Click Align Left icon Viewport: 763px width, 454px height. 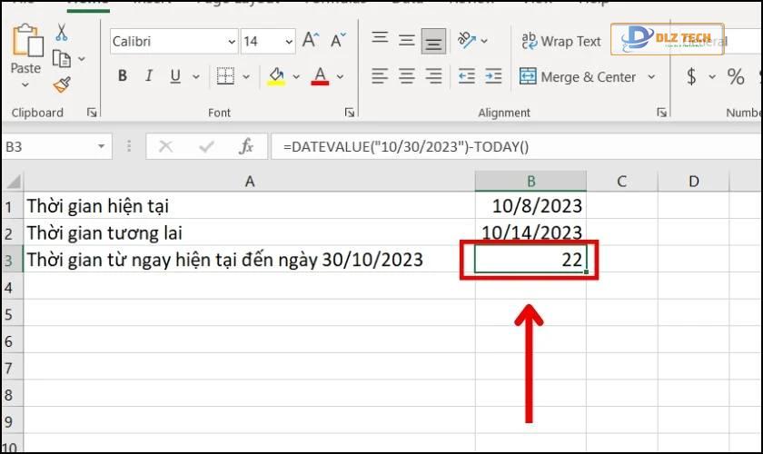(x=380, y=76)
